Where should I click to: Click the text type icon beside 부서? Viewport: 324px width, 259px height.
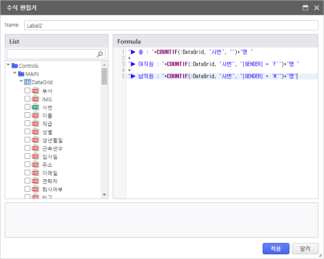point(35,91)
